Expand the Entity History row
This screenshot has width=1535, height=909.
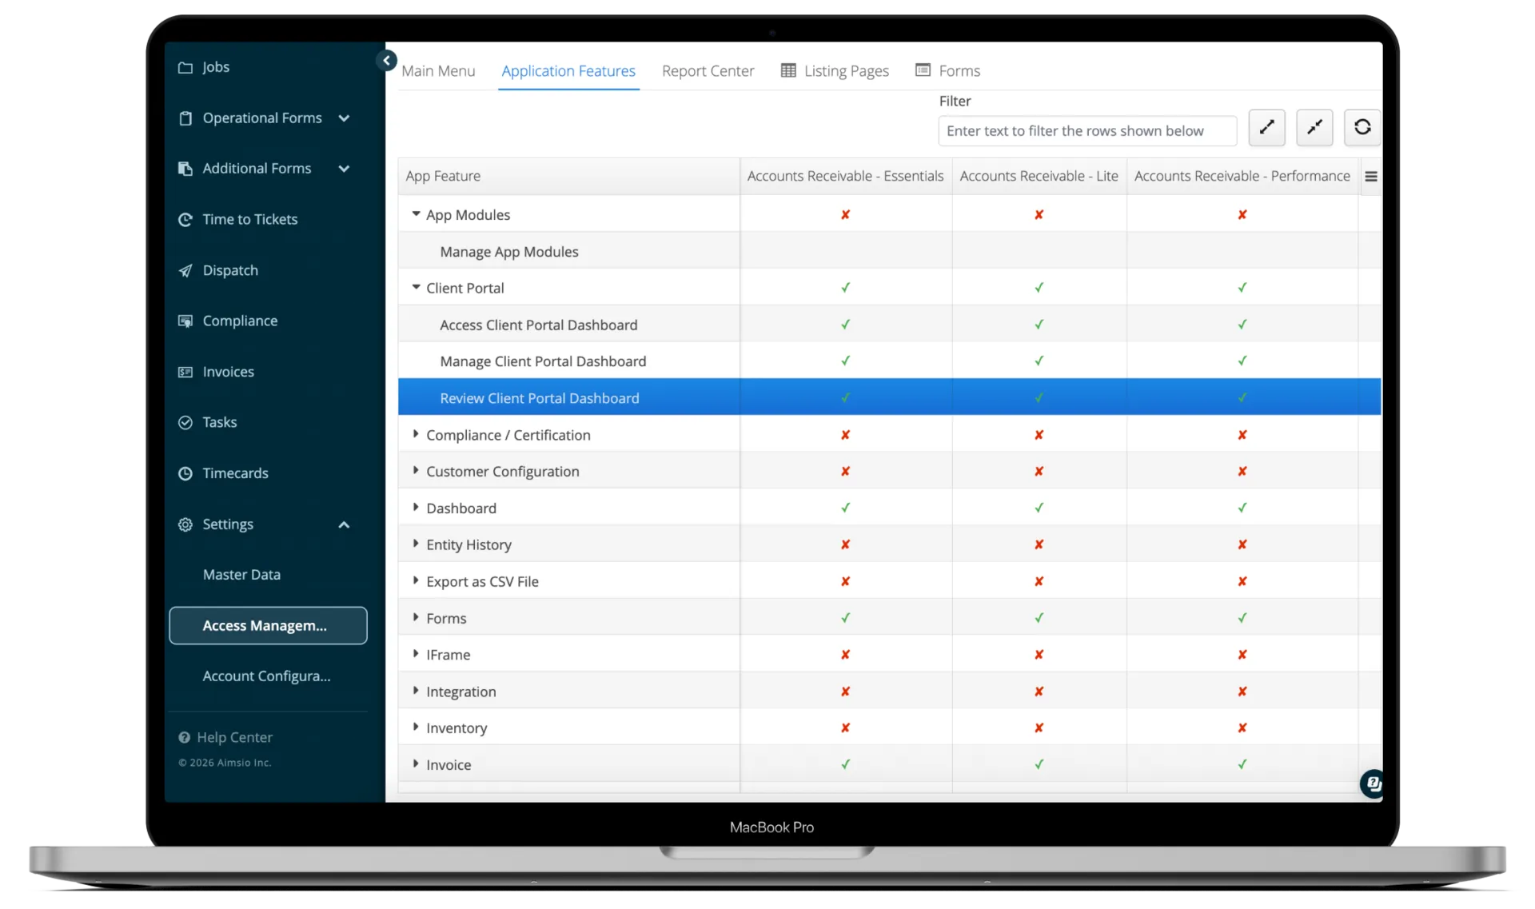tap(416, 544)
